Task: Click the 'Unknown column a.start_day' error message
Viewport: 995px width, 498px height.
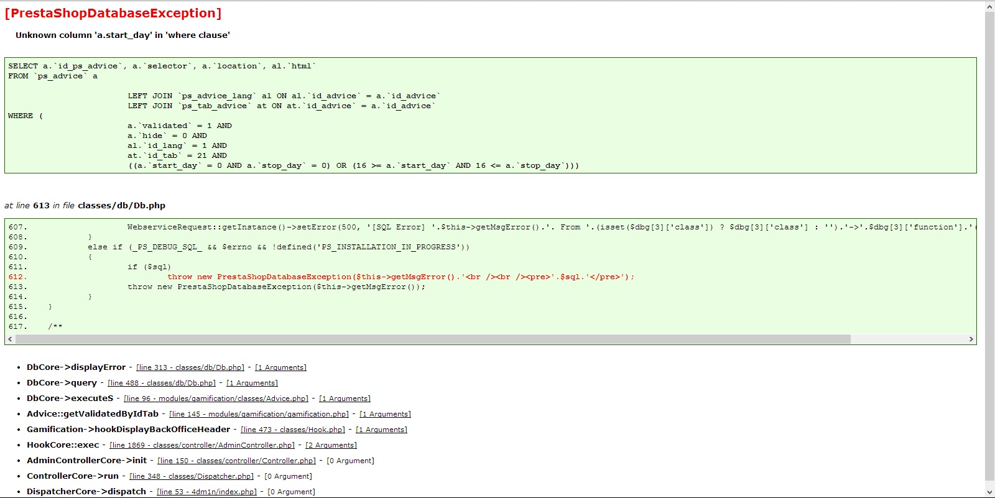Action: (x=123, y=35)
